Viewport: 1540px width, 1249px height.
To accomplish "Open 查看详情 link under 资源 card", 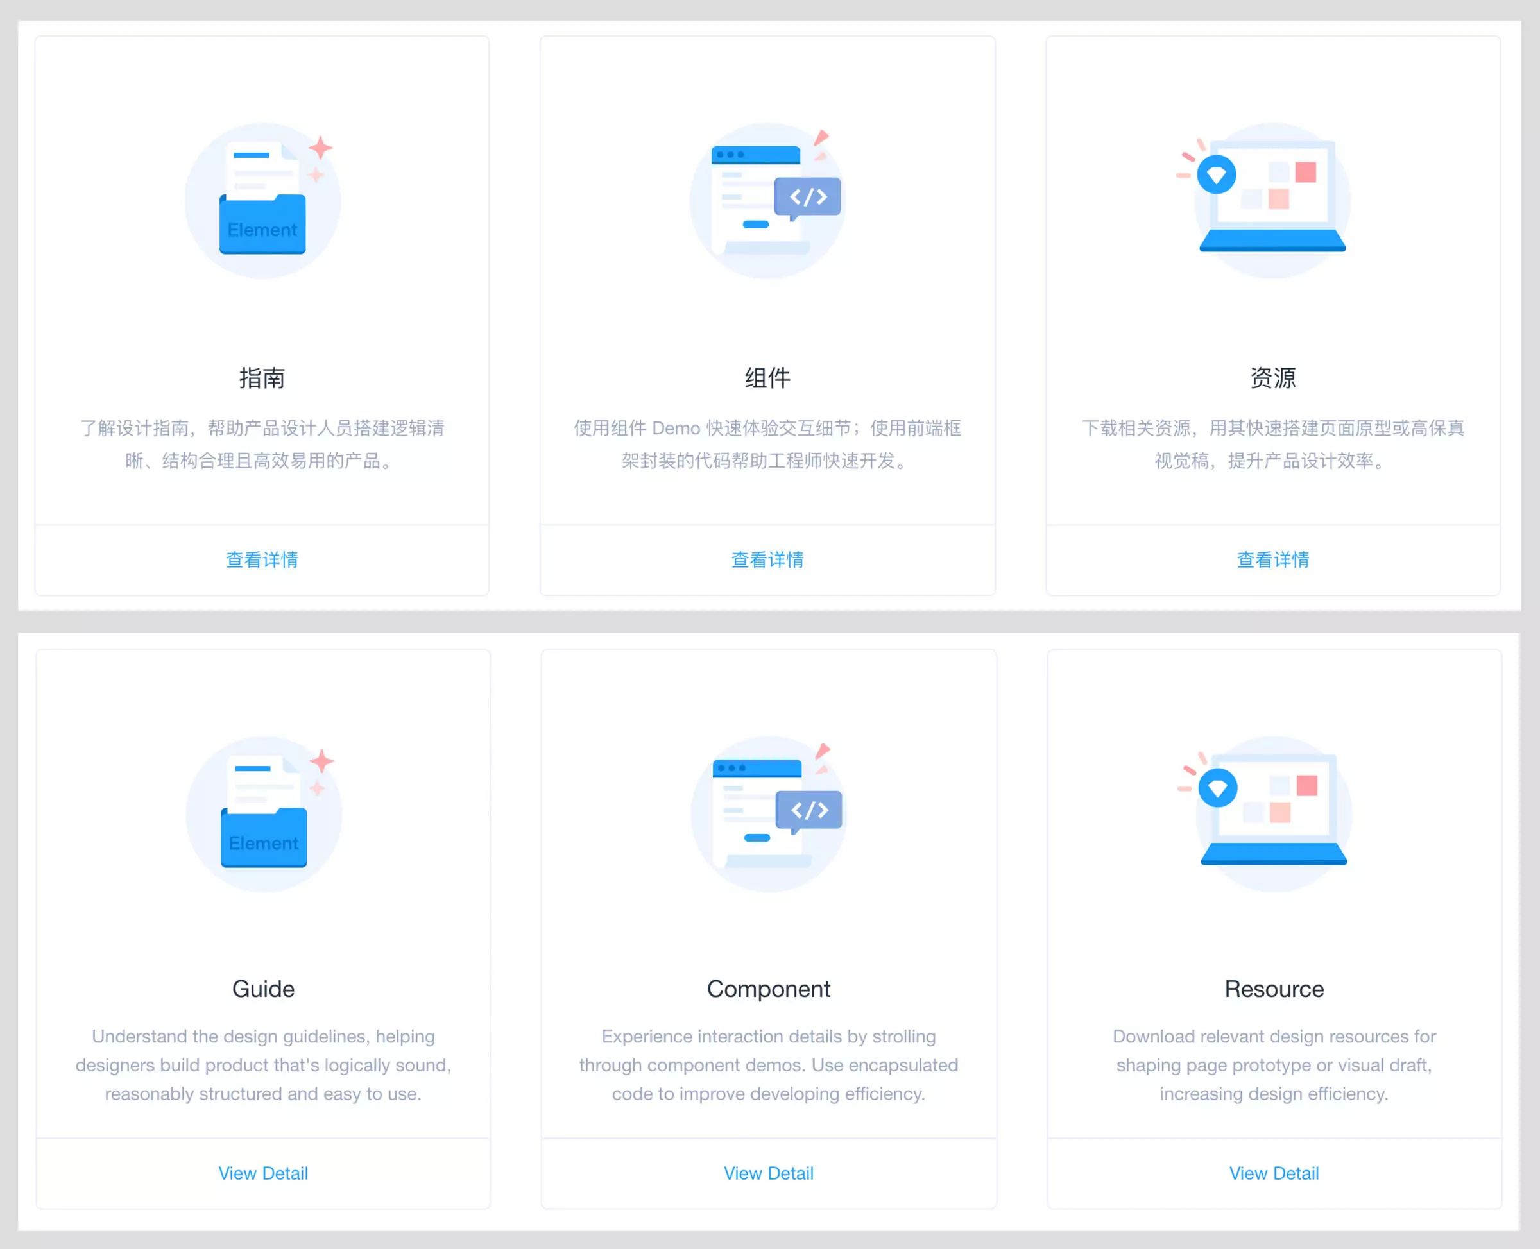I will click(x=1273, y=560).
